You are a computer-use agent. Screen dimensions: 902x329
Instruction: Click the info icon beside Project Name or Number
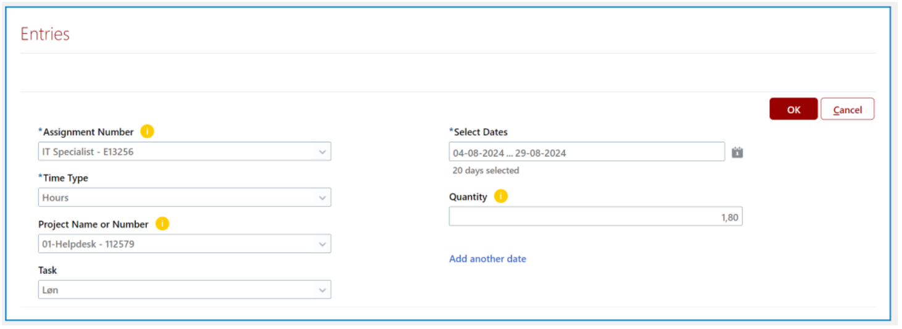point(162,224)
